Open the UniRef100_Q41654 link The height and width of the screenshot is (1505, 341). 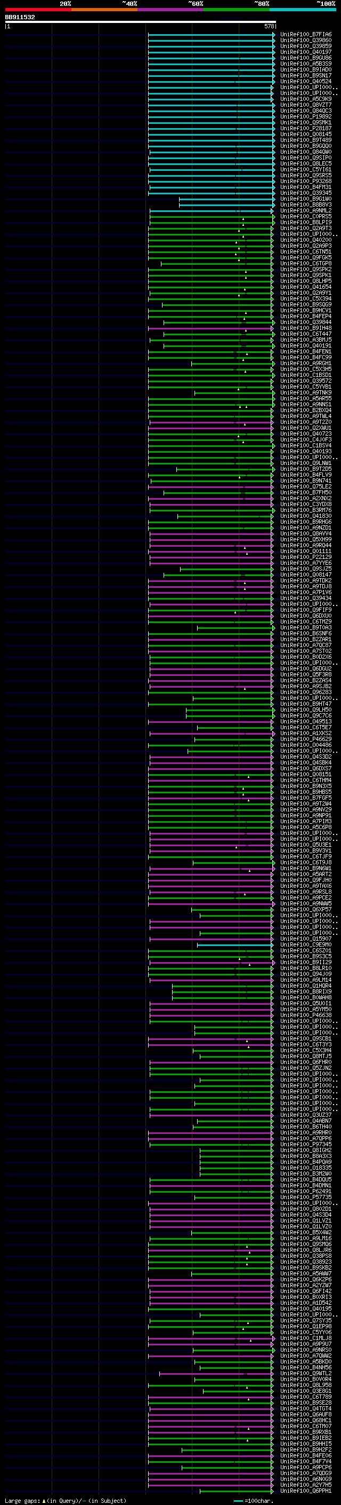(x=306, y=287)
